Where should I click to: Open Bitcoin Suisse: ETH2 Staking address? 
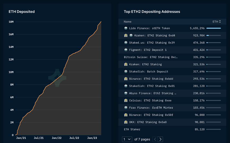[151, 57]
